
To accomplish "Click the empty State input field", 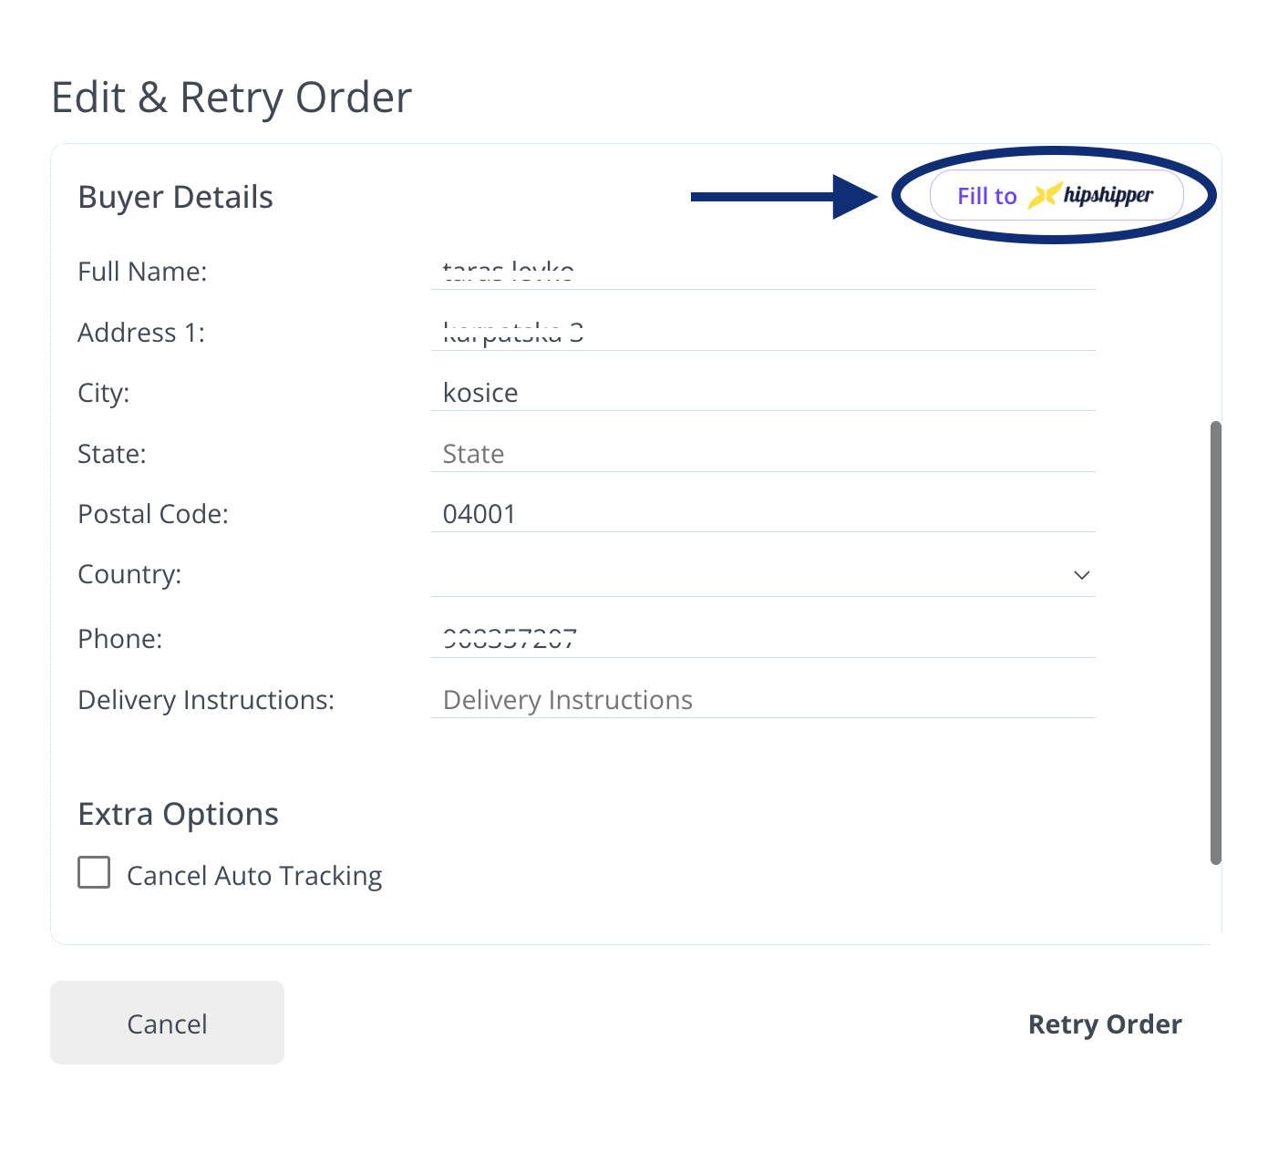I will pyautogui.click(x=762, y=454).
